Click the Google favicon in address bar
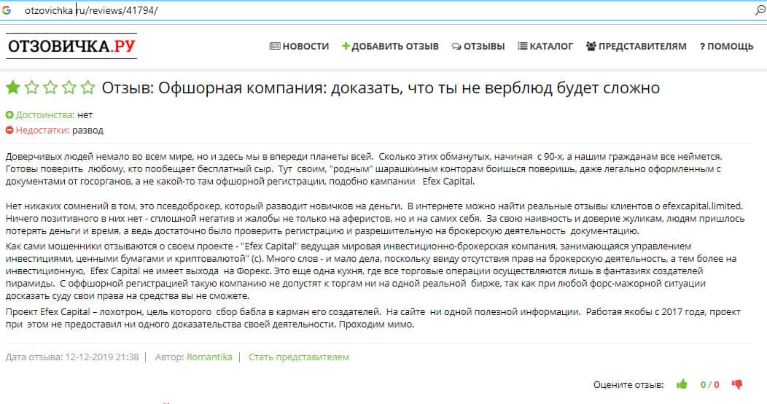767x404 pixels. tap(7, 9)
